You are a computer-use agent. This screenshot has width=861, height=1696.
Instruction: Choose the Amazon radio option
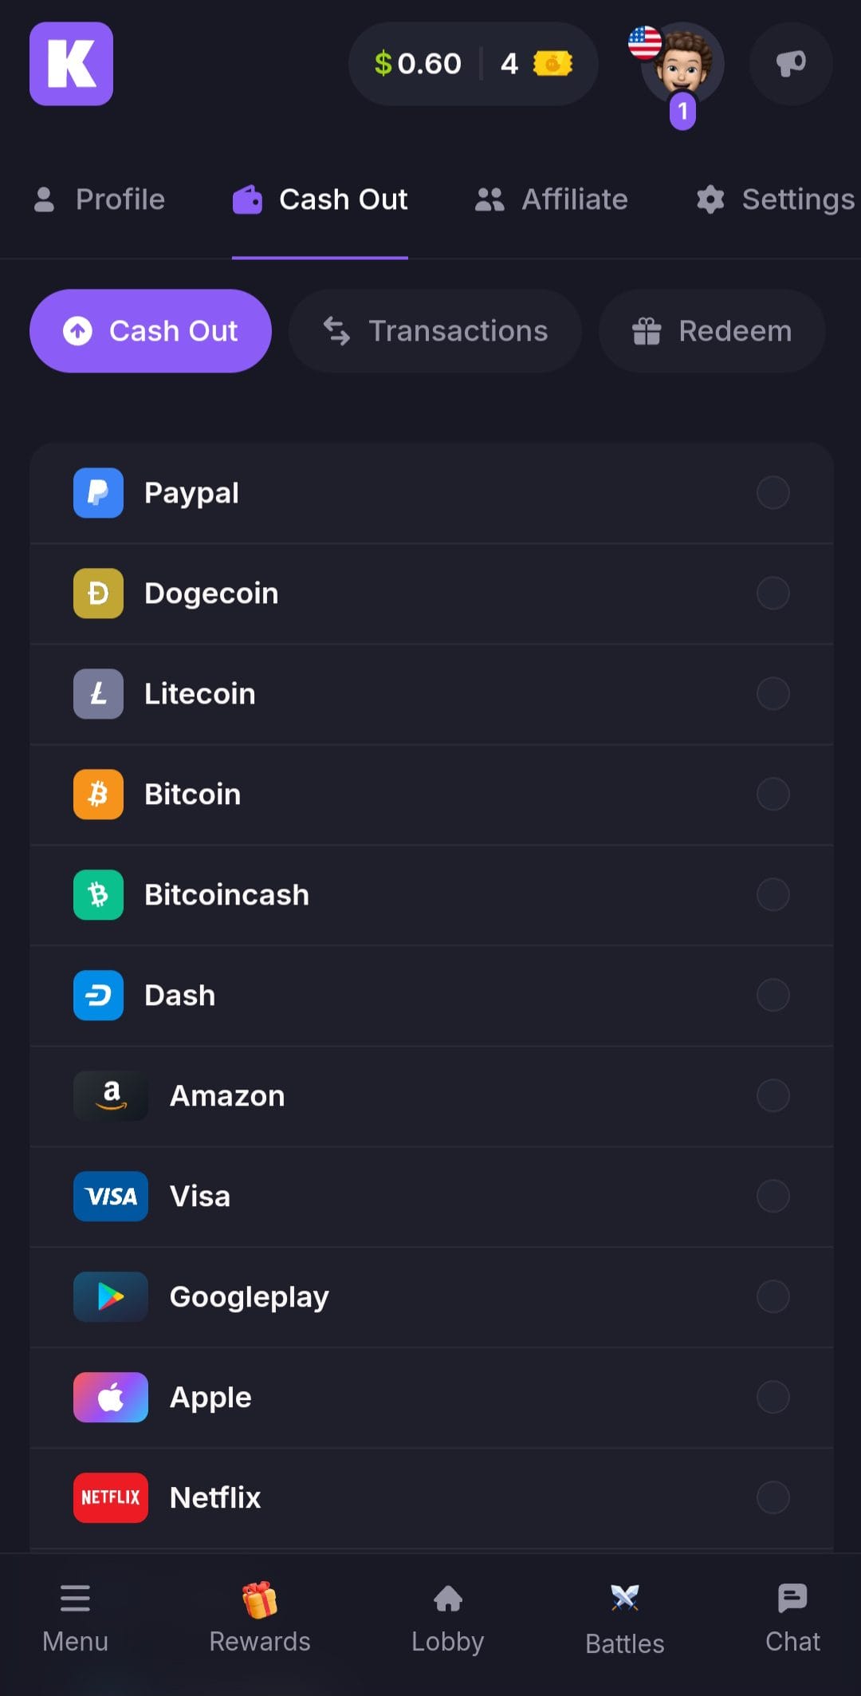point(773,1096)
